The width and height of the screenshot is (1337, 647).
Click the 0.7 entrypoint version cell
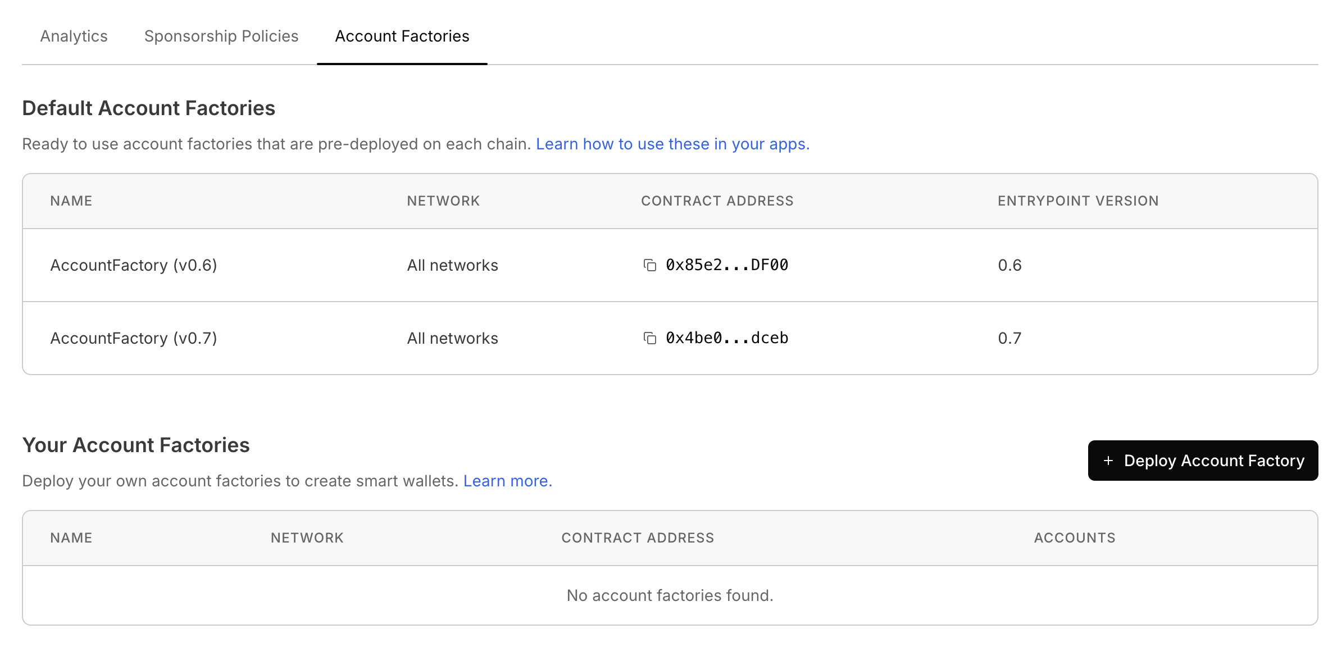pos(1009,338)
